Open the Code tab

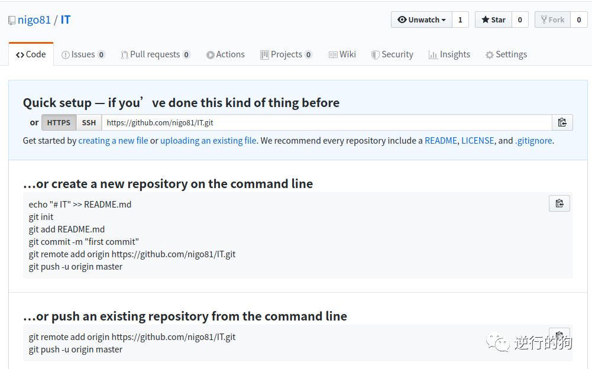(31, 54)
